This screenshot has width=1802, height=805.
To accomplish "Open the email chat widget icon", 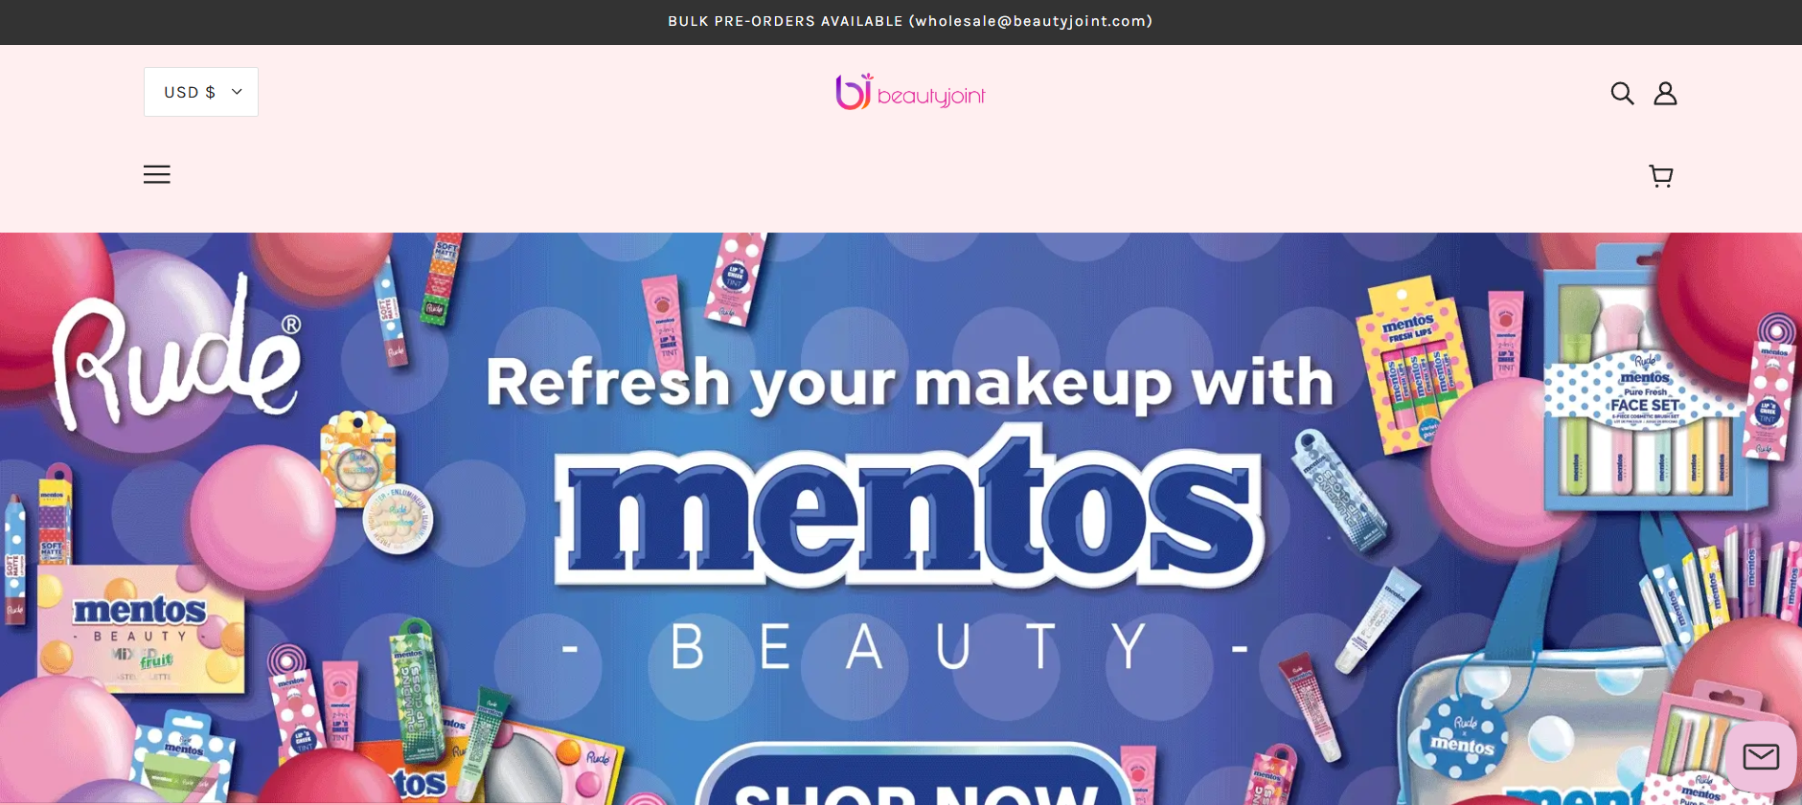I will [x=1761, y=757].
